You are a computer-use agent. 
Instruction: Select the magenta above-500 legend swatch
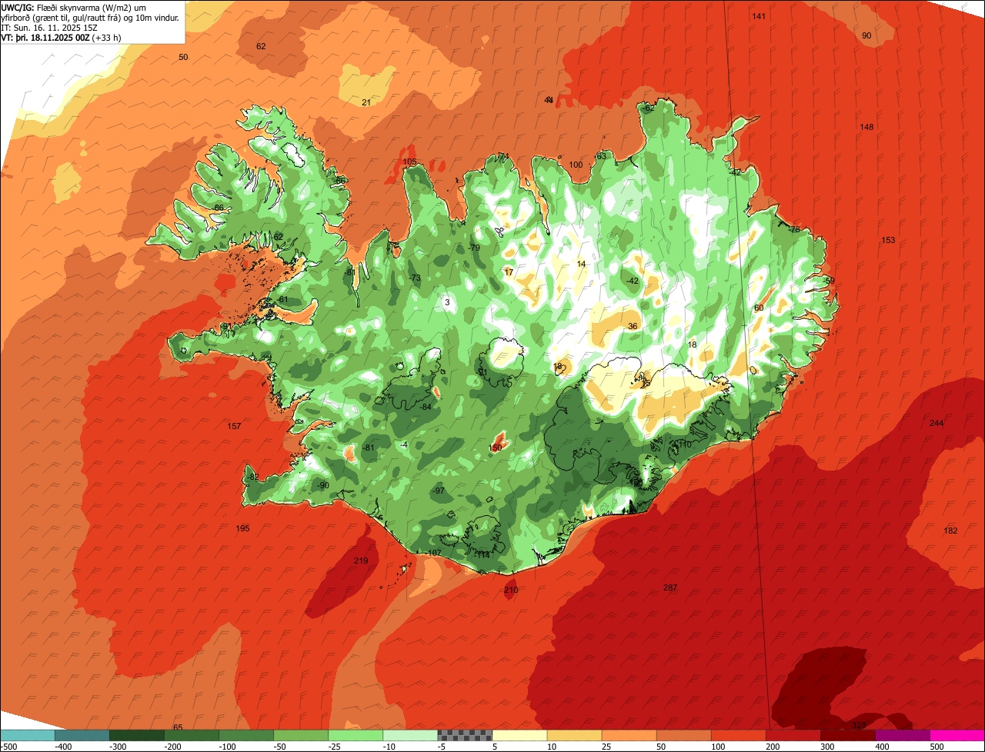[957, 736]
